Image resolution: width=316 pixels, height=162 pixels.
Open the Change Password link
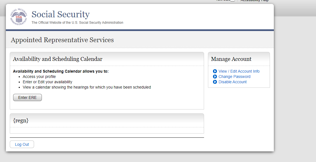(234, 77)
